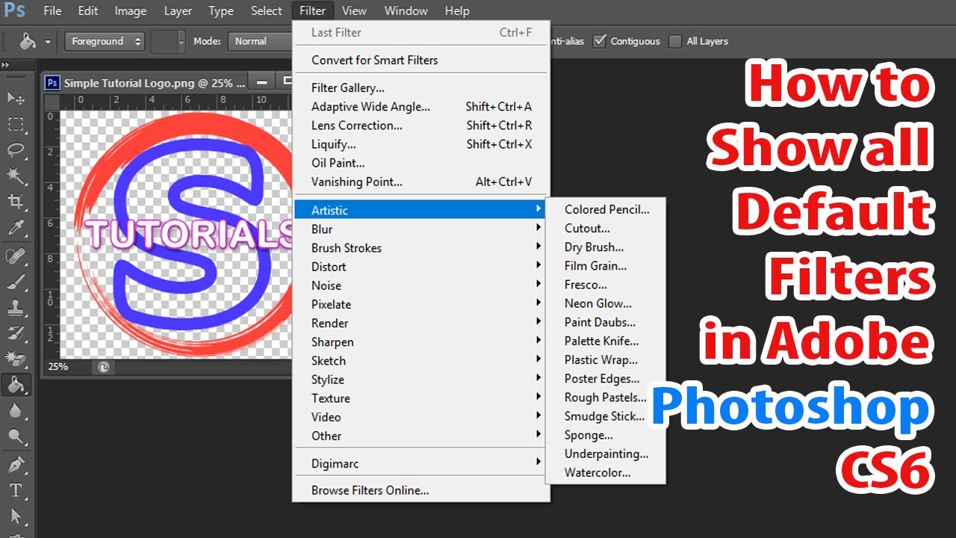Select the Dodge tool
Viewport: 956px width, 538px height.
[x=16, y=437]
